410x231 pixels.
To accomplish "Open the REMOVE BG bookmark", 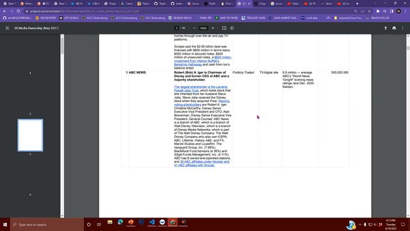I will pos(377,18).
